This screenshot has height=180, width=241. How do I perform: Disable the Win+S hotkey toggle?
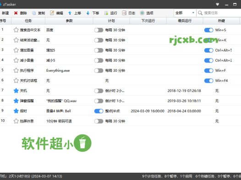tap(209, 30)
